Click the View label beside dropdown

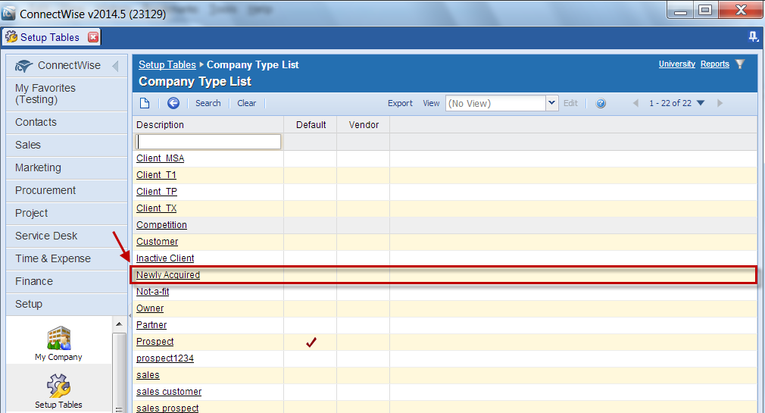click(431, 103)
